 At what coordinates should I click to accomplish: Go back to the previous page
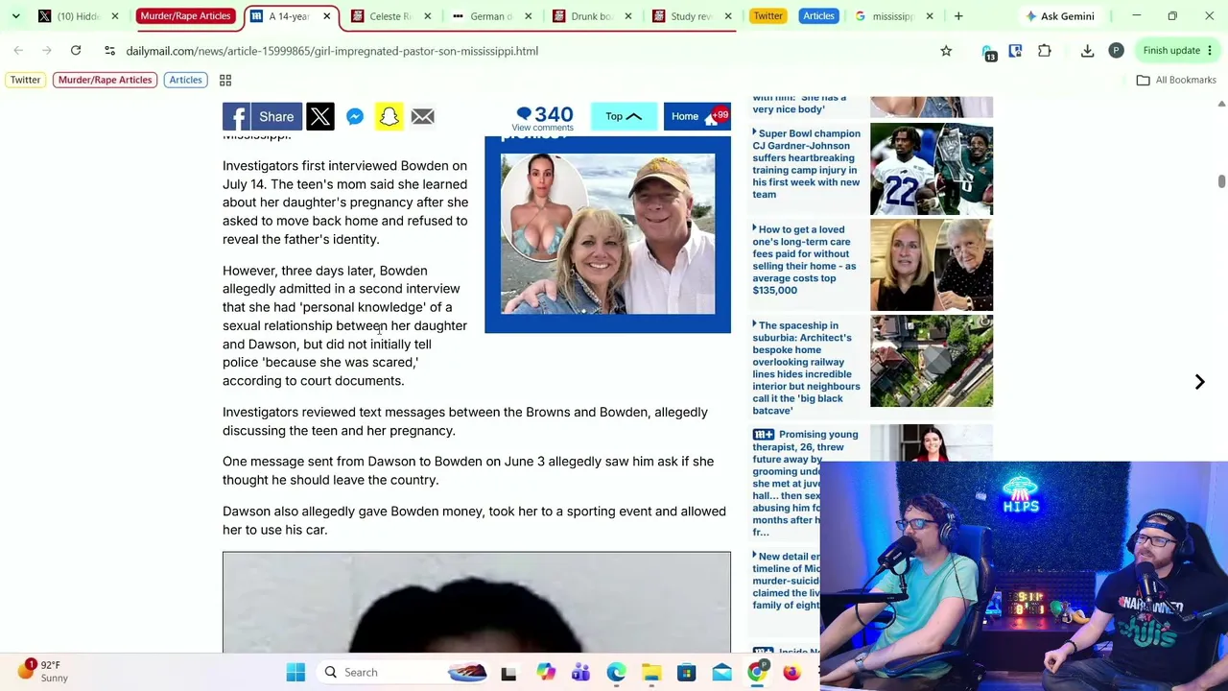click(x=18, y=51)
